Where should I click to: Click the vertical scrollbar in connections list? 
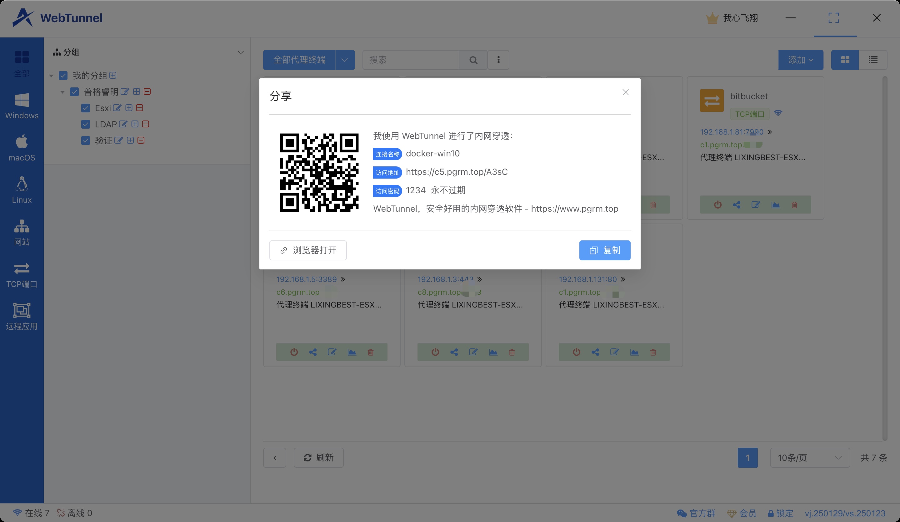[x=885, y=258]
